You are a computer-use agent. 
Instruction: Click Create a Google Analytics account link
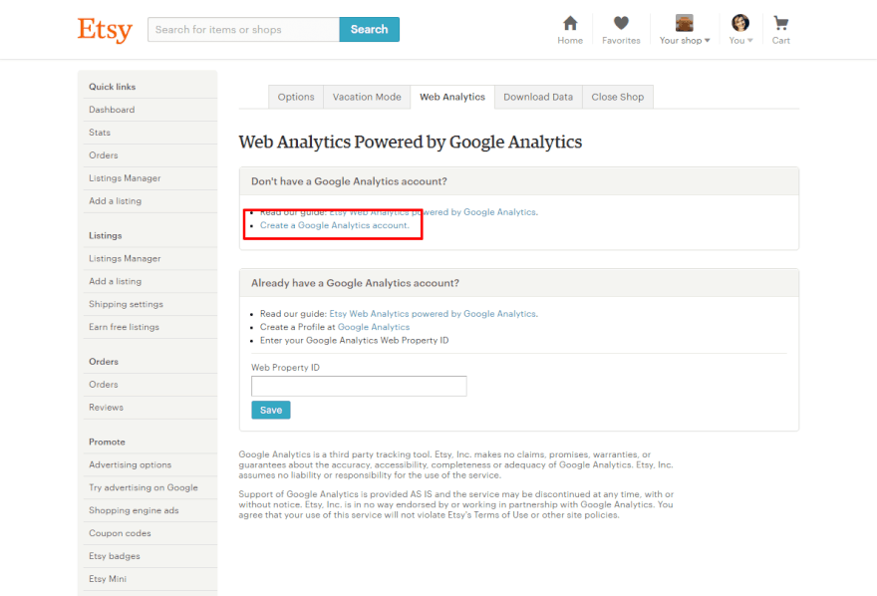pos(335,225)
